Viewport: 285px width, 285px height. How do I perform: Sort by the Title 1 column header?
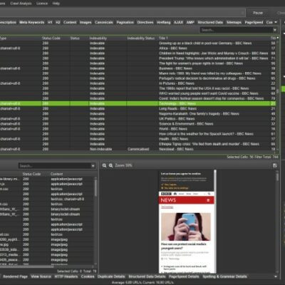point(163,38)
